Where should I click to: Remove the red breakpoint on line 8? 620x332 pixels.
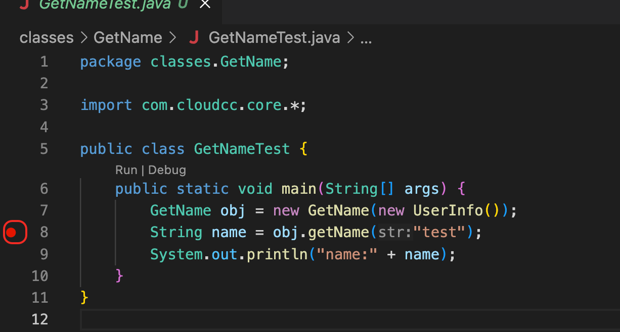pyautogui.click(x=11, y=232)
